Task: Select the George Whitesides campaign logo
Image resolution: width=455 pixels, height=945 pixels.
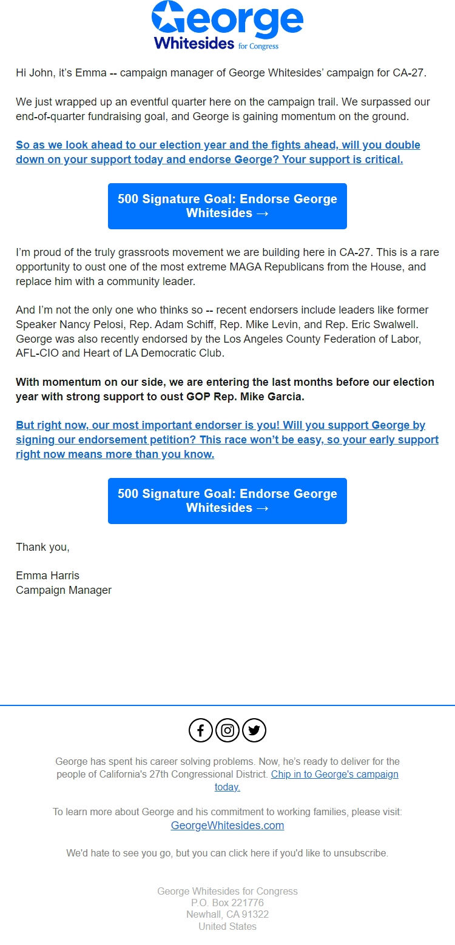Action: (x=227, y=27)
